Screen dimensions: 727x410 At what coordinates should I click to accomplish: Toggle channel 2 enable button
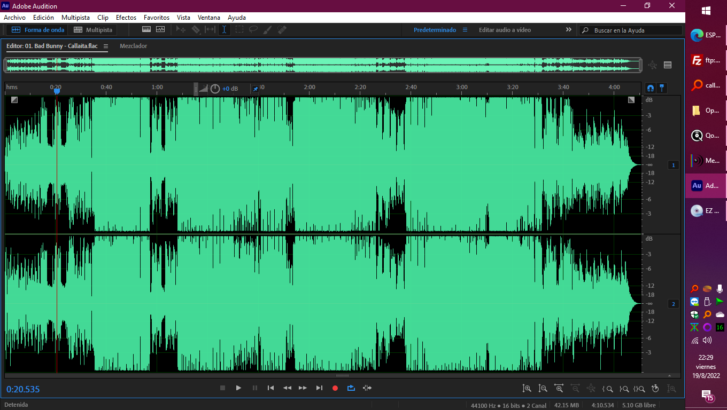tap(674, 304)
